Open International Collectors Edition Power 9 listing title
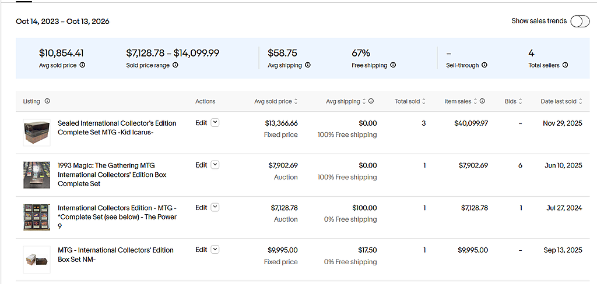Image resolution: width=597 pixels, height=284 pixels. [x=117, y=216]
